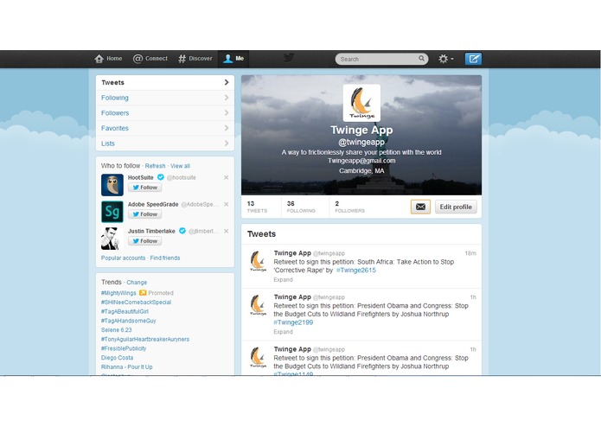Change trends location
The image size is (601, 427).
point(137,283)
